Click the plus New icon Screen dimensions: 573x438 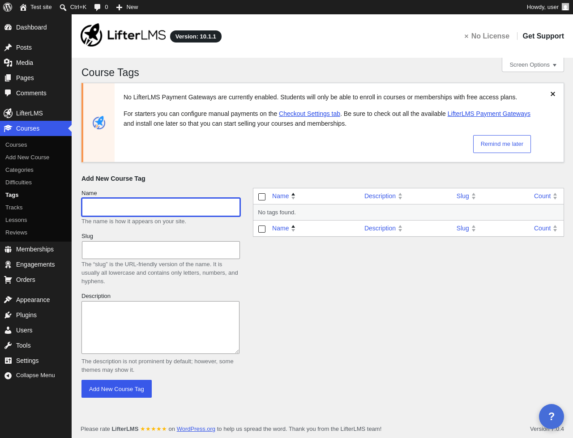tap(119, 7)
